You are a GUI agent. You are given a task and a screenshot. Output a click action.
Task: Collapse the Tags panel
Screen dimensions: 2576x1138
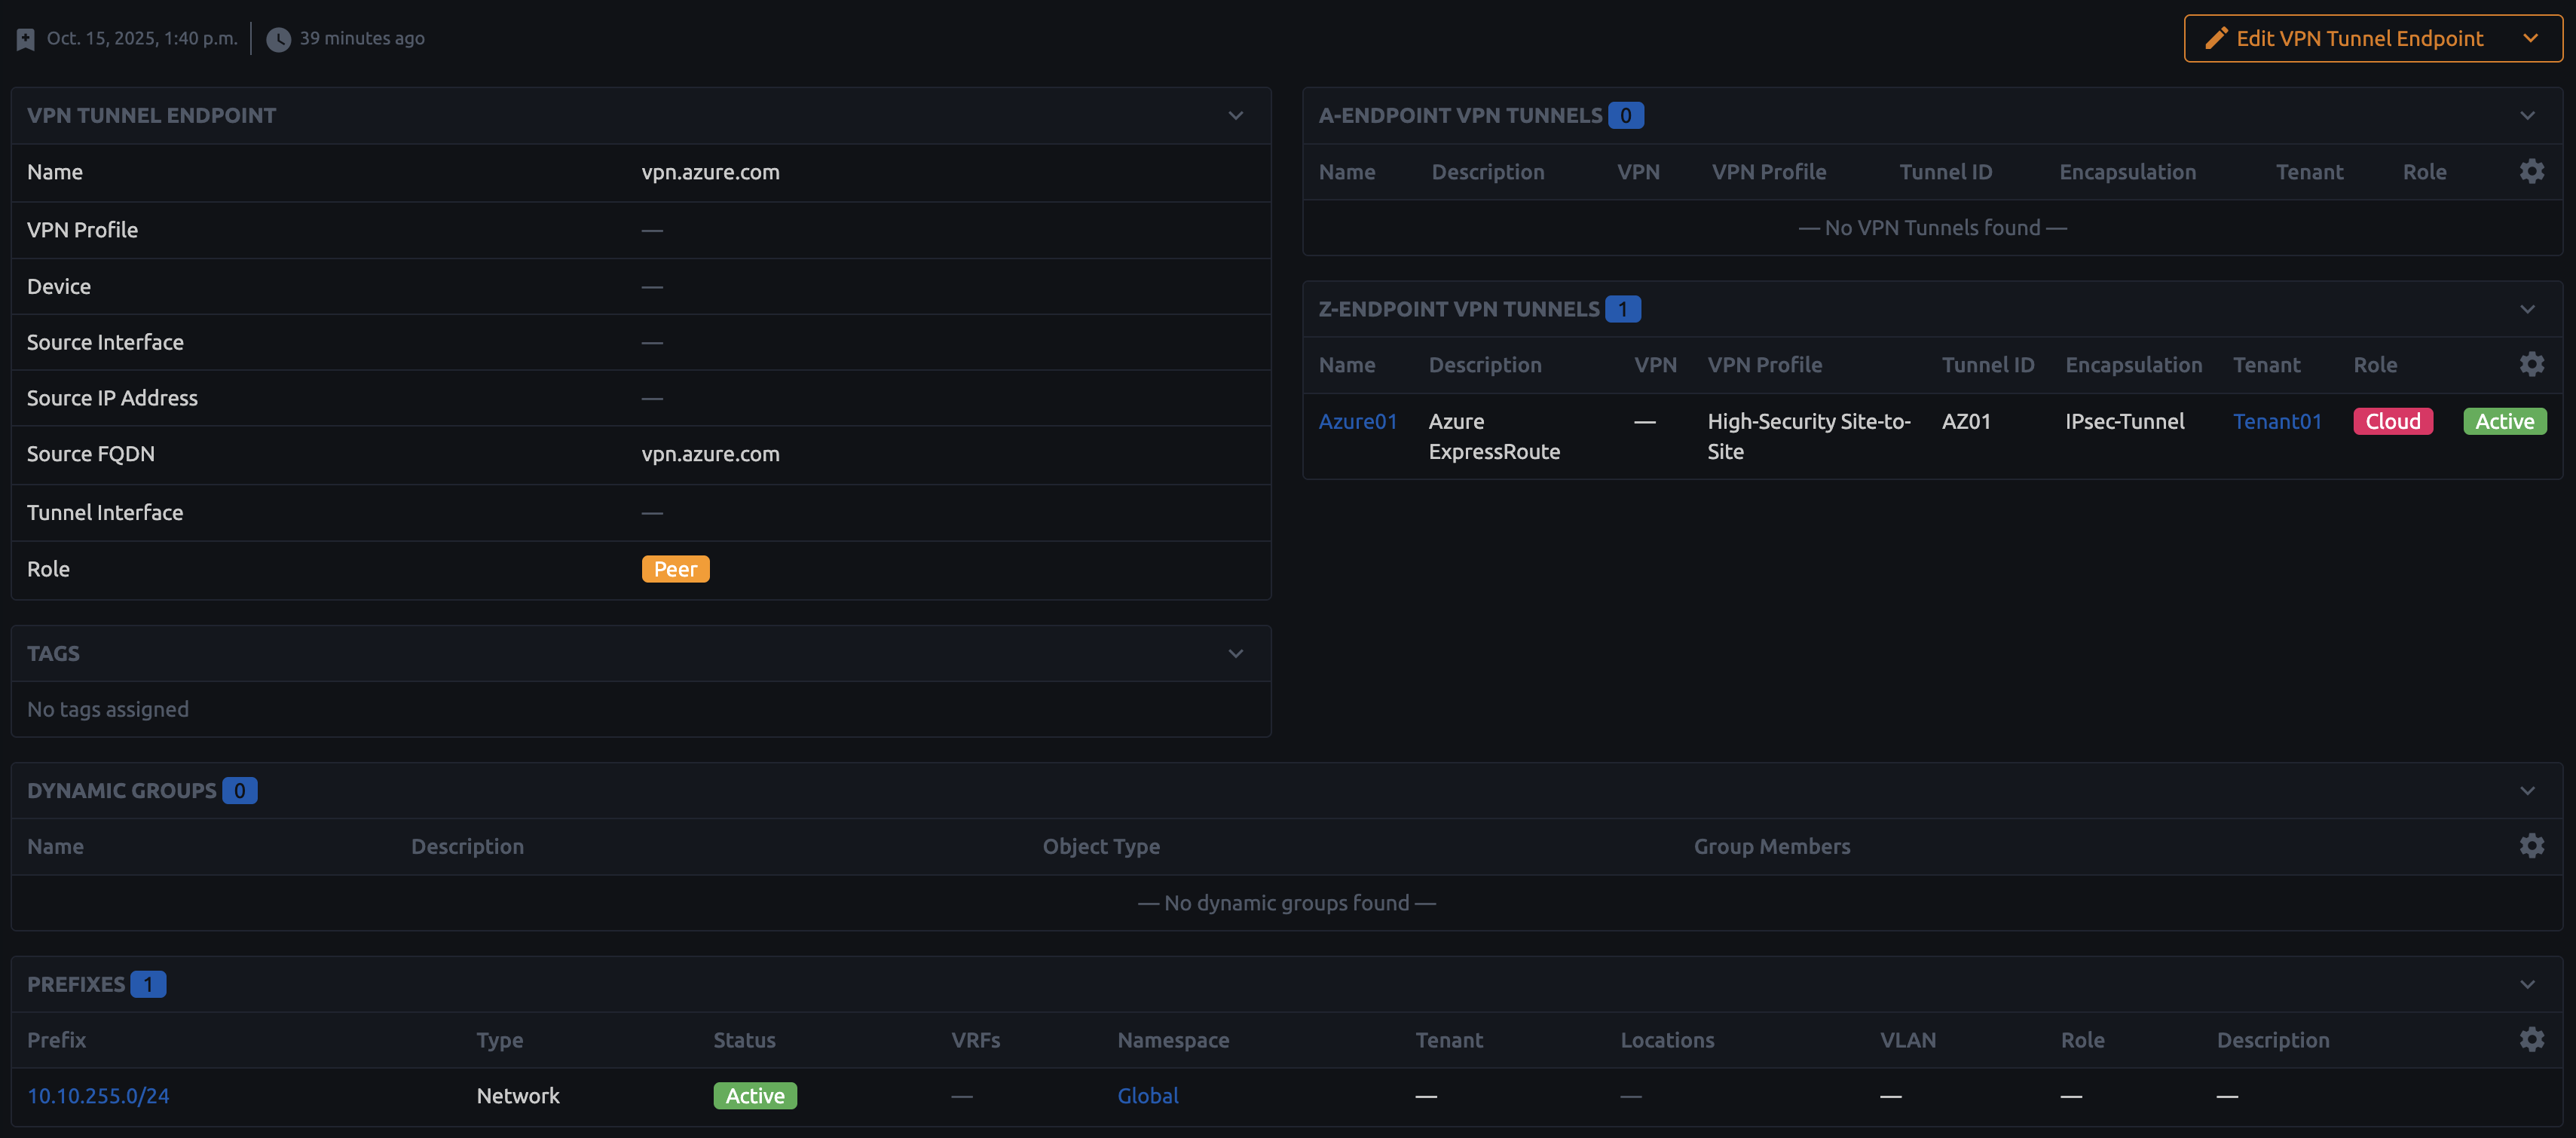click(x=1235, y=653)
